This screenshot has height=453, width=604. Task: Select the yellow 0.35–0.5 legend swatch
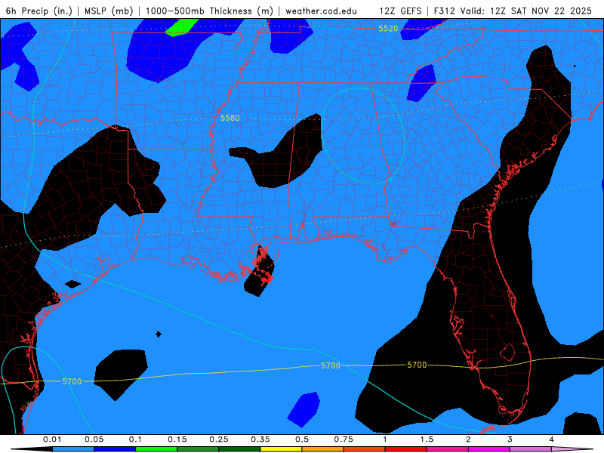[x=281, y=449]
